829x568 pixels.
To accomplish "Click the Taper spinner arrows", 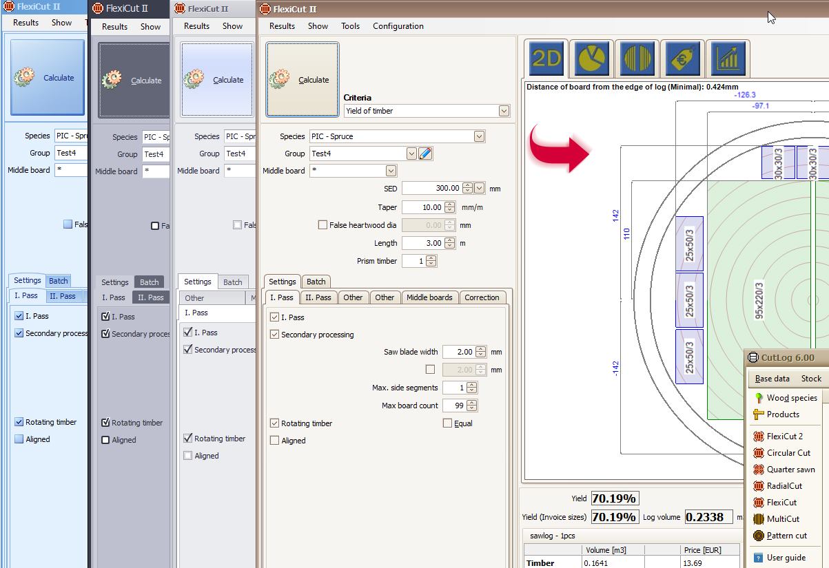I will click(x=450, y=207).
